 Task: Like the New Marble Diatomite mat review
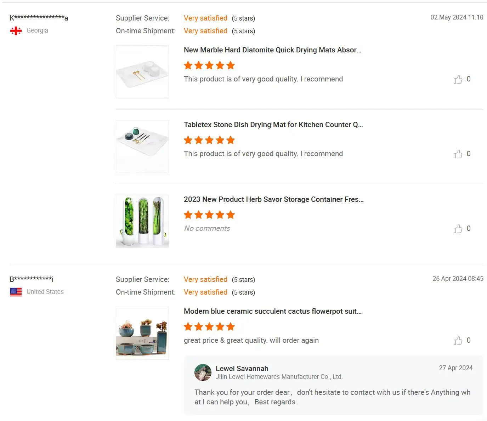point(458,79)
